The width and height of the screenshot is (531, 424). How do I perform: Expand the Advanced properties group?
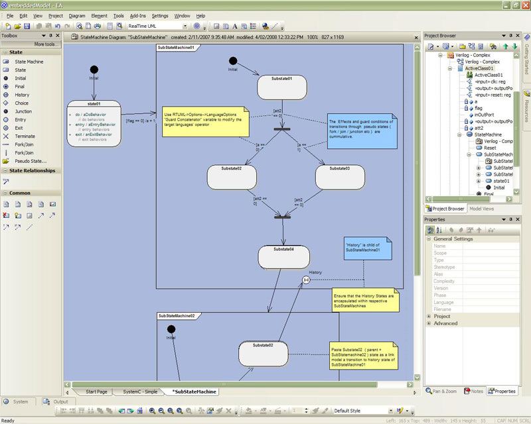point(429,323)
